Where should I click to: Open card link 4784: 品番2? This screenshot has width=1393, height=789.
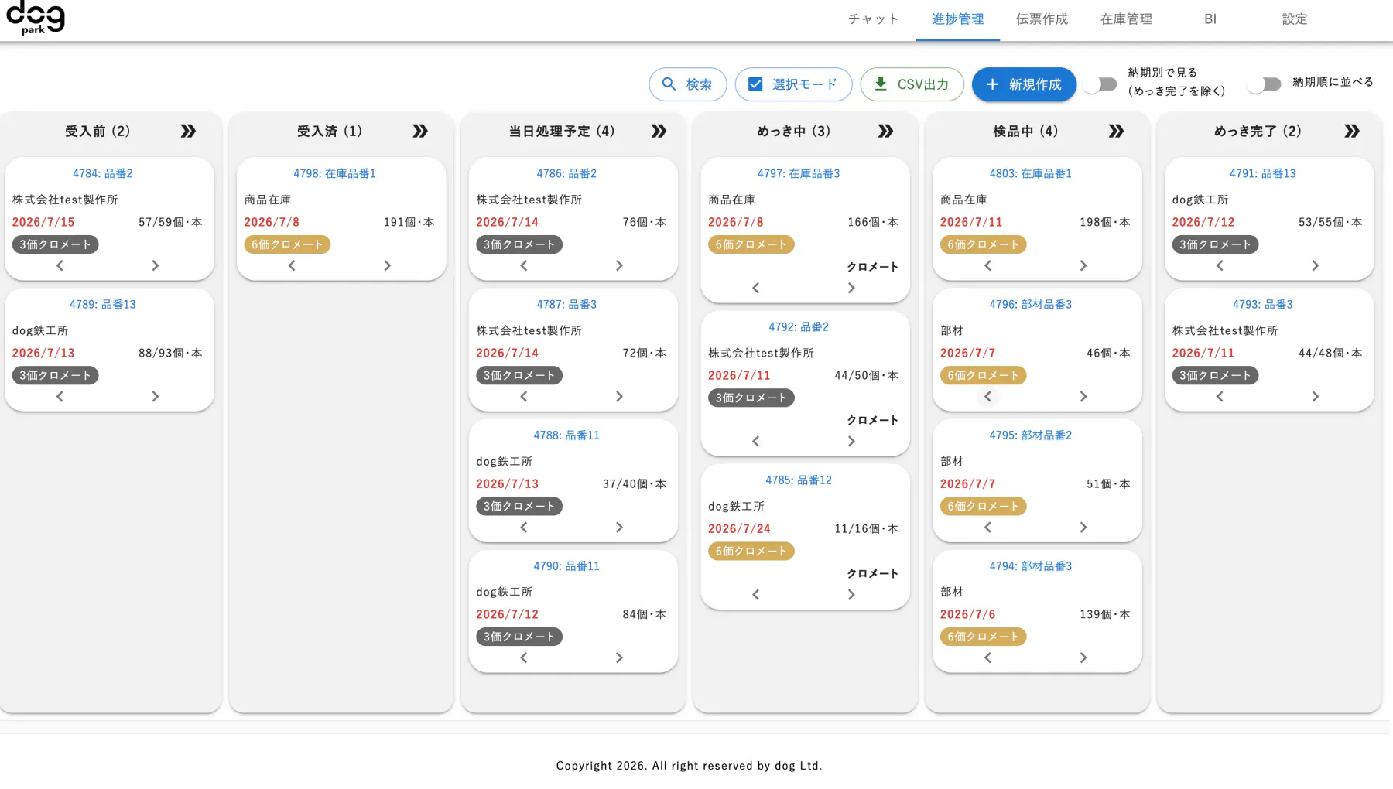coord(103,173)
